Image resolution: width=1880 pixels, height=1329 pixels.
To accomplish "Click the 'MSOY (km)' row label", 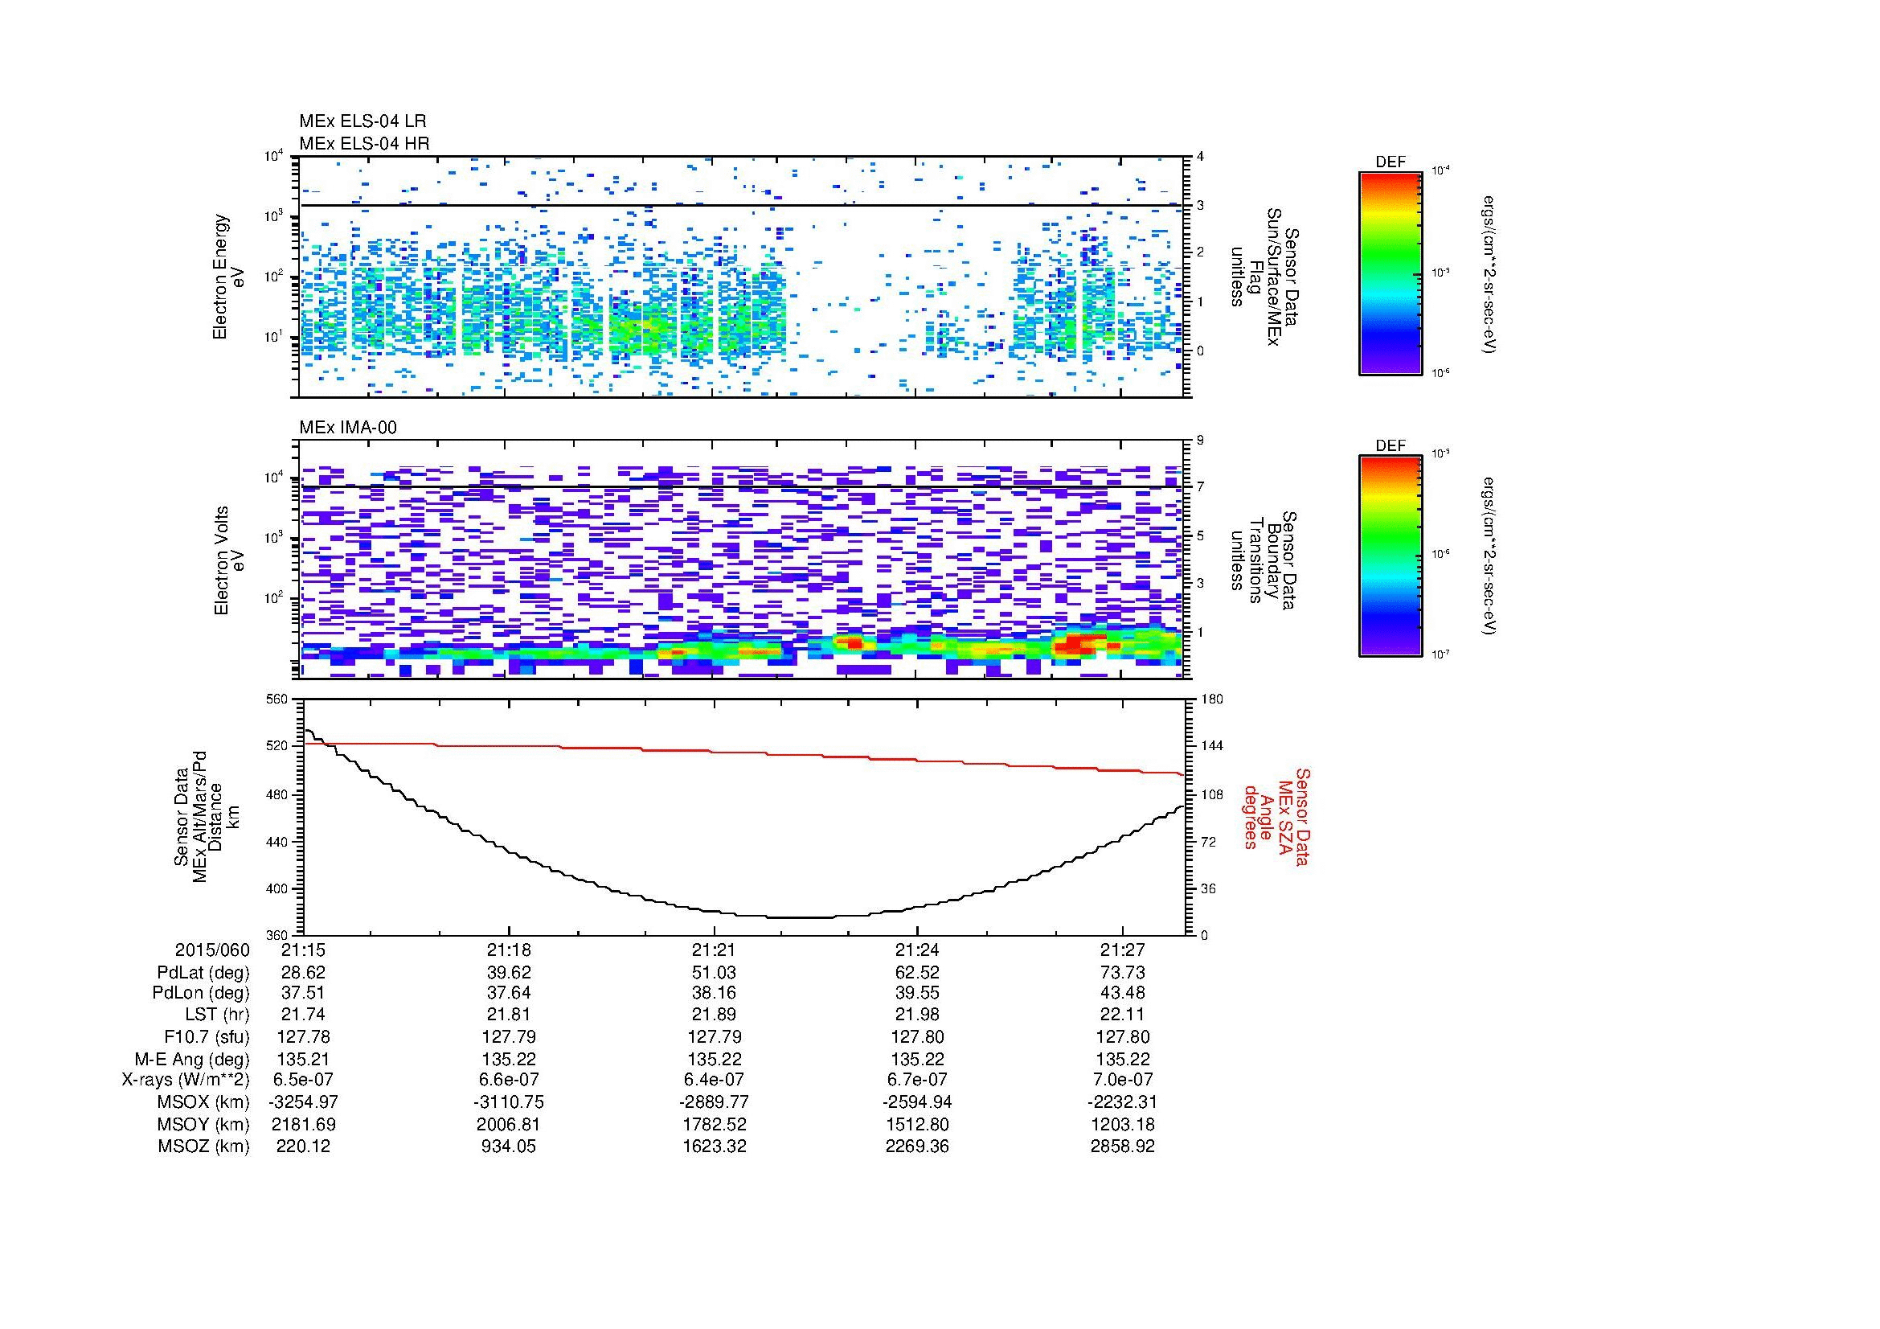I will click(x=203, y=1125).
